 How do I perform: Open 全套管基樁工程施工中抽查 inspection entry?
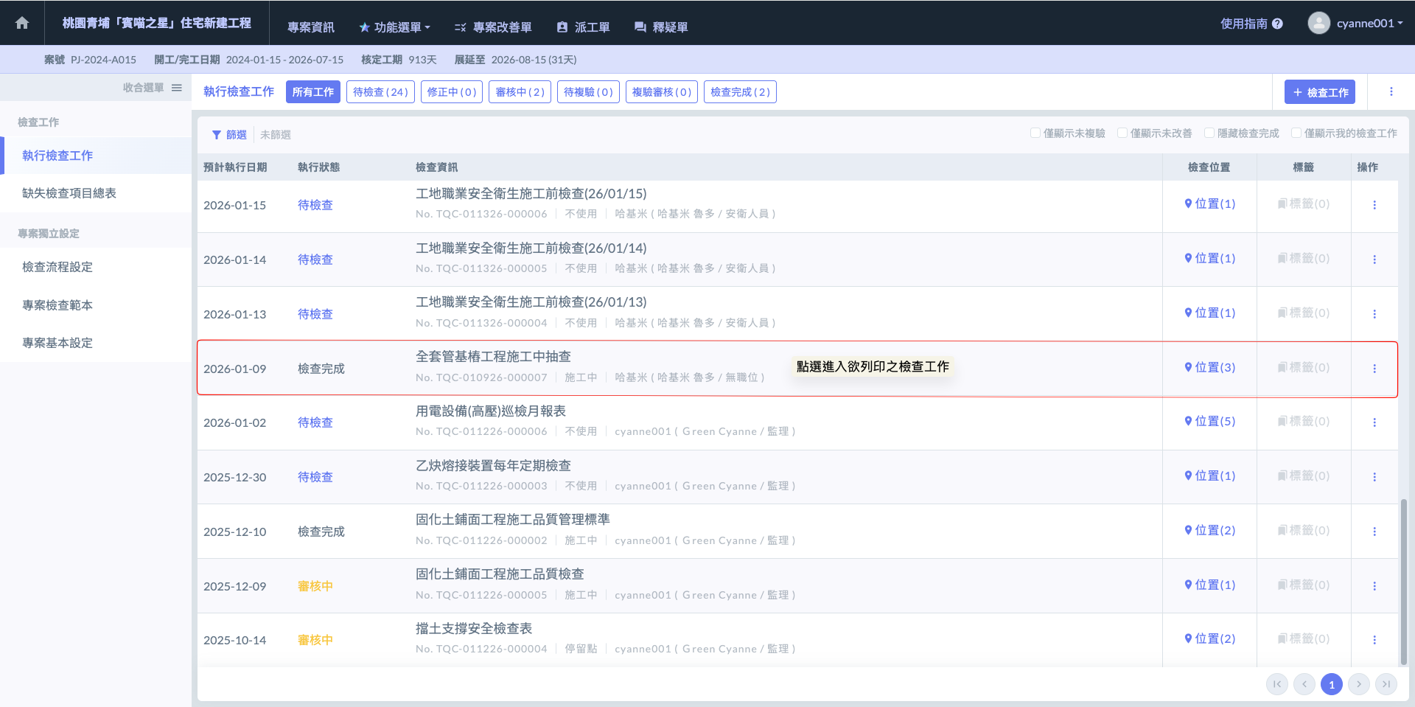click(x=493, y=357)
